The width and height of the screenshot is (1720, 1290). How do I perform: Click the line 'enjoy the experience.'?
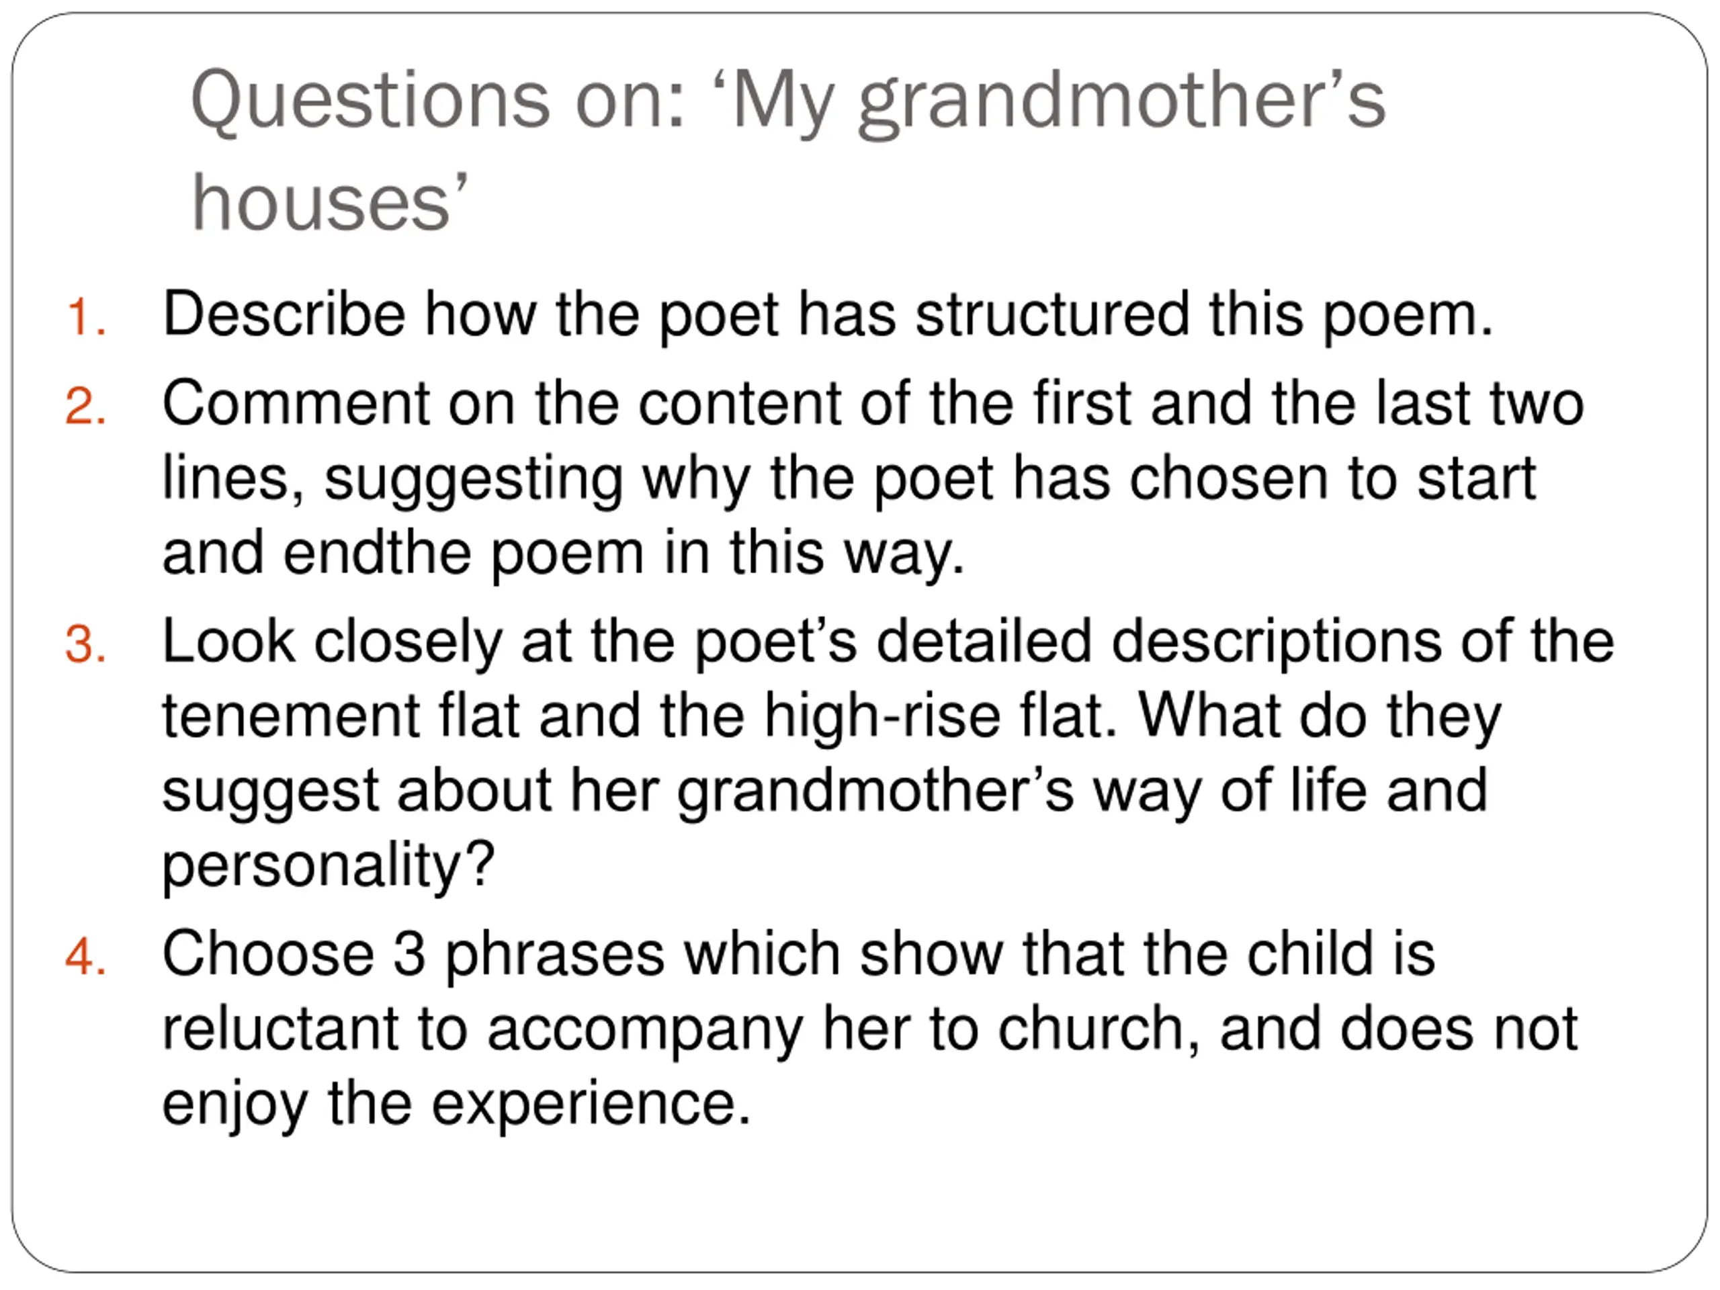456,1104
